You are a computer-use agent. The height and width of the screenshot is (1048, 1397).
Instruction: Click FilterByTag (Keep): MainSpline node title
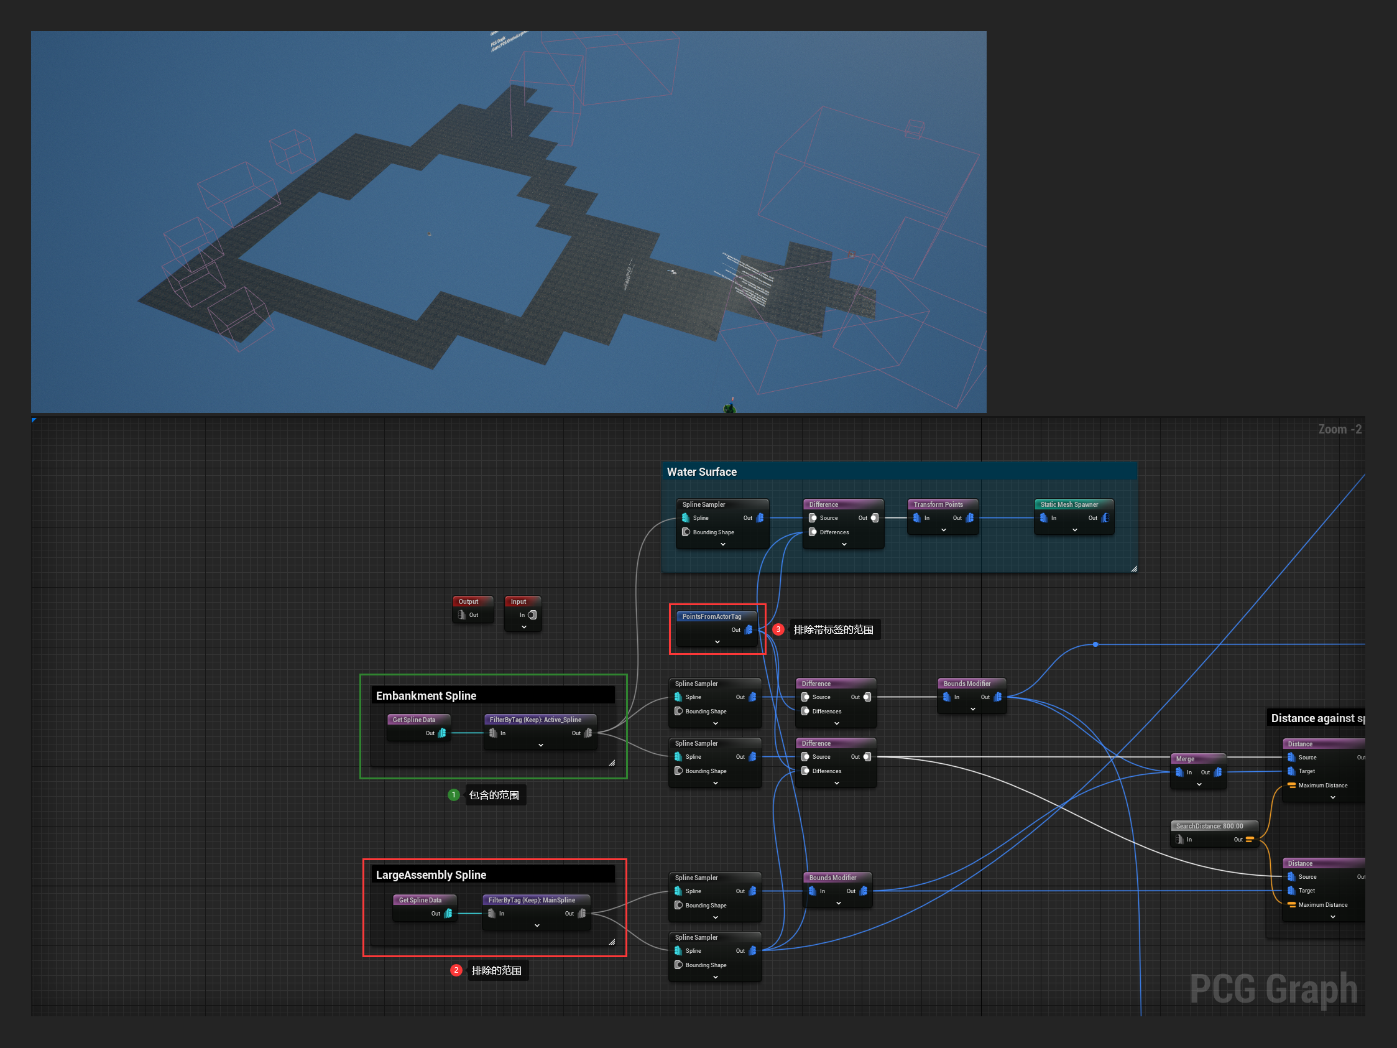click(x=531, y=899)
